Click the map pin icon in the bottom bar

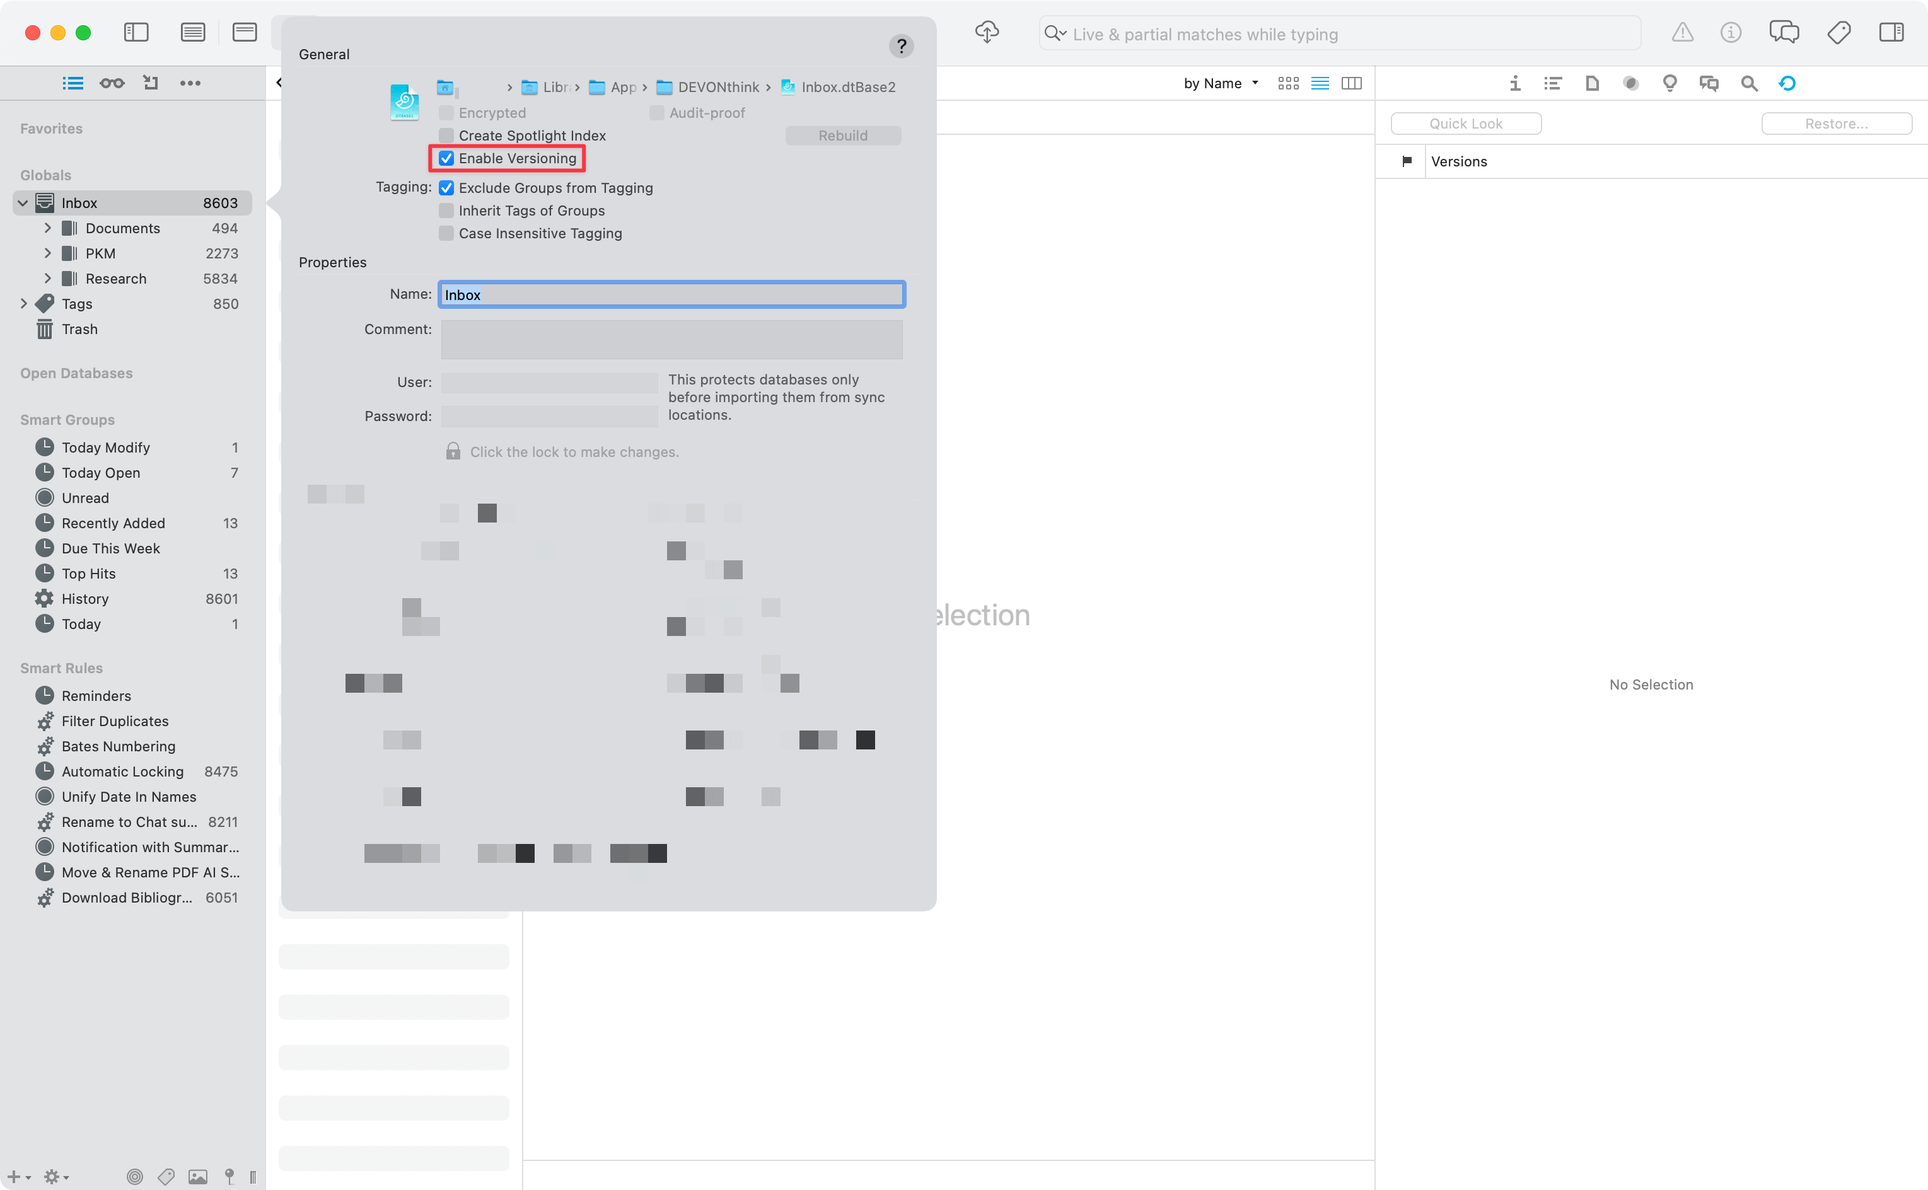point(229,1177)
